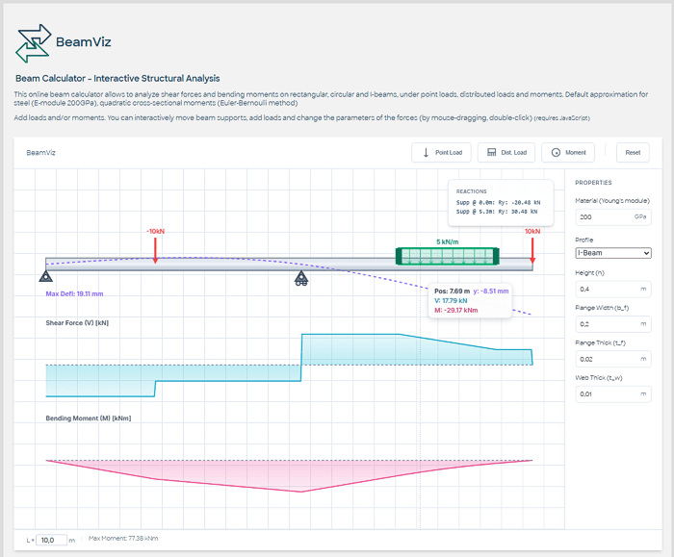This screenshot has height=557, width=674.
Task: Click the BeamViz logo icon
Action: [32, 41]
